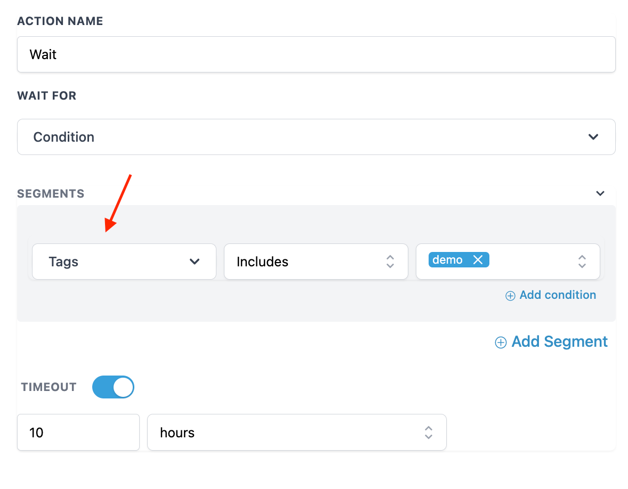The image size is (628, 489).
Task: Click the Add condition link
Action: pos(558,295)
